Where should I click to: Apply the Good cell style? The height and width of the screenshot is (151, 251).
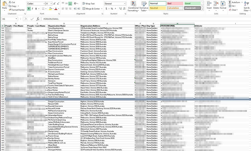tap(192, 3)
